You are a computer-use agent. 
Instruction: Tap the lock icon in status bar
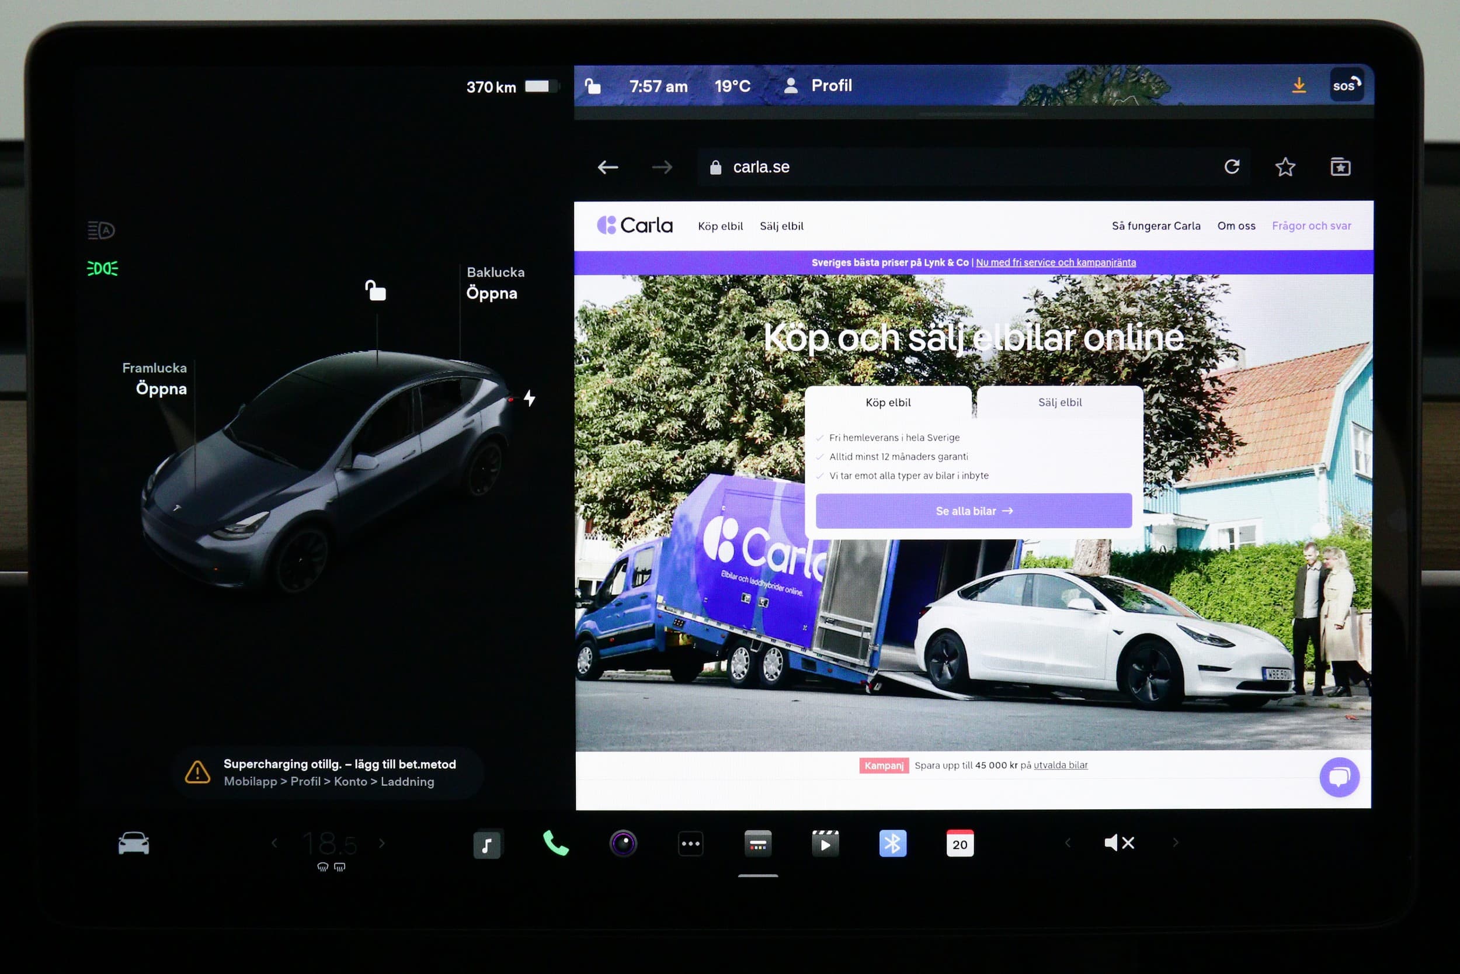click(593, 86)
